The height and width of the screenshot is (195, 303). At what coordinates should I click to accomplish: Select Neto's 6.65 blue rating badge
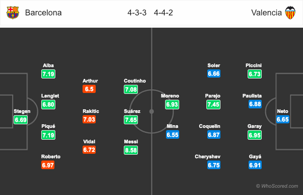(283, 119)
